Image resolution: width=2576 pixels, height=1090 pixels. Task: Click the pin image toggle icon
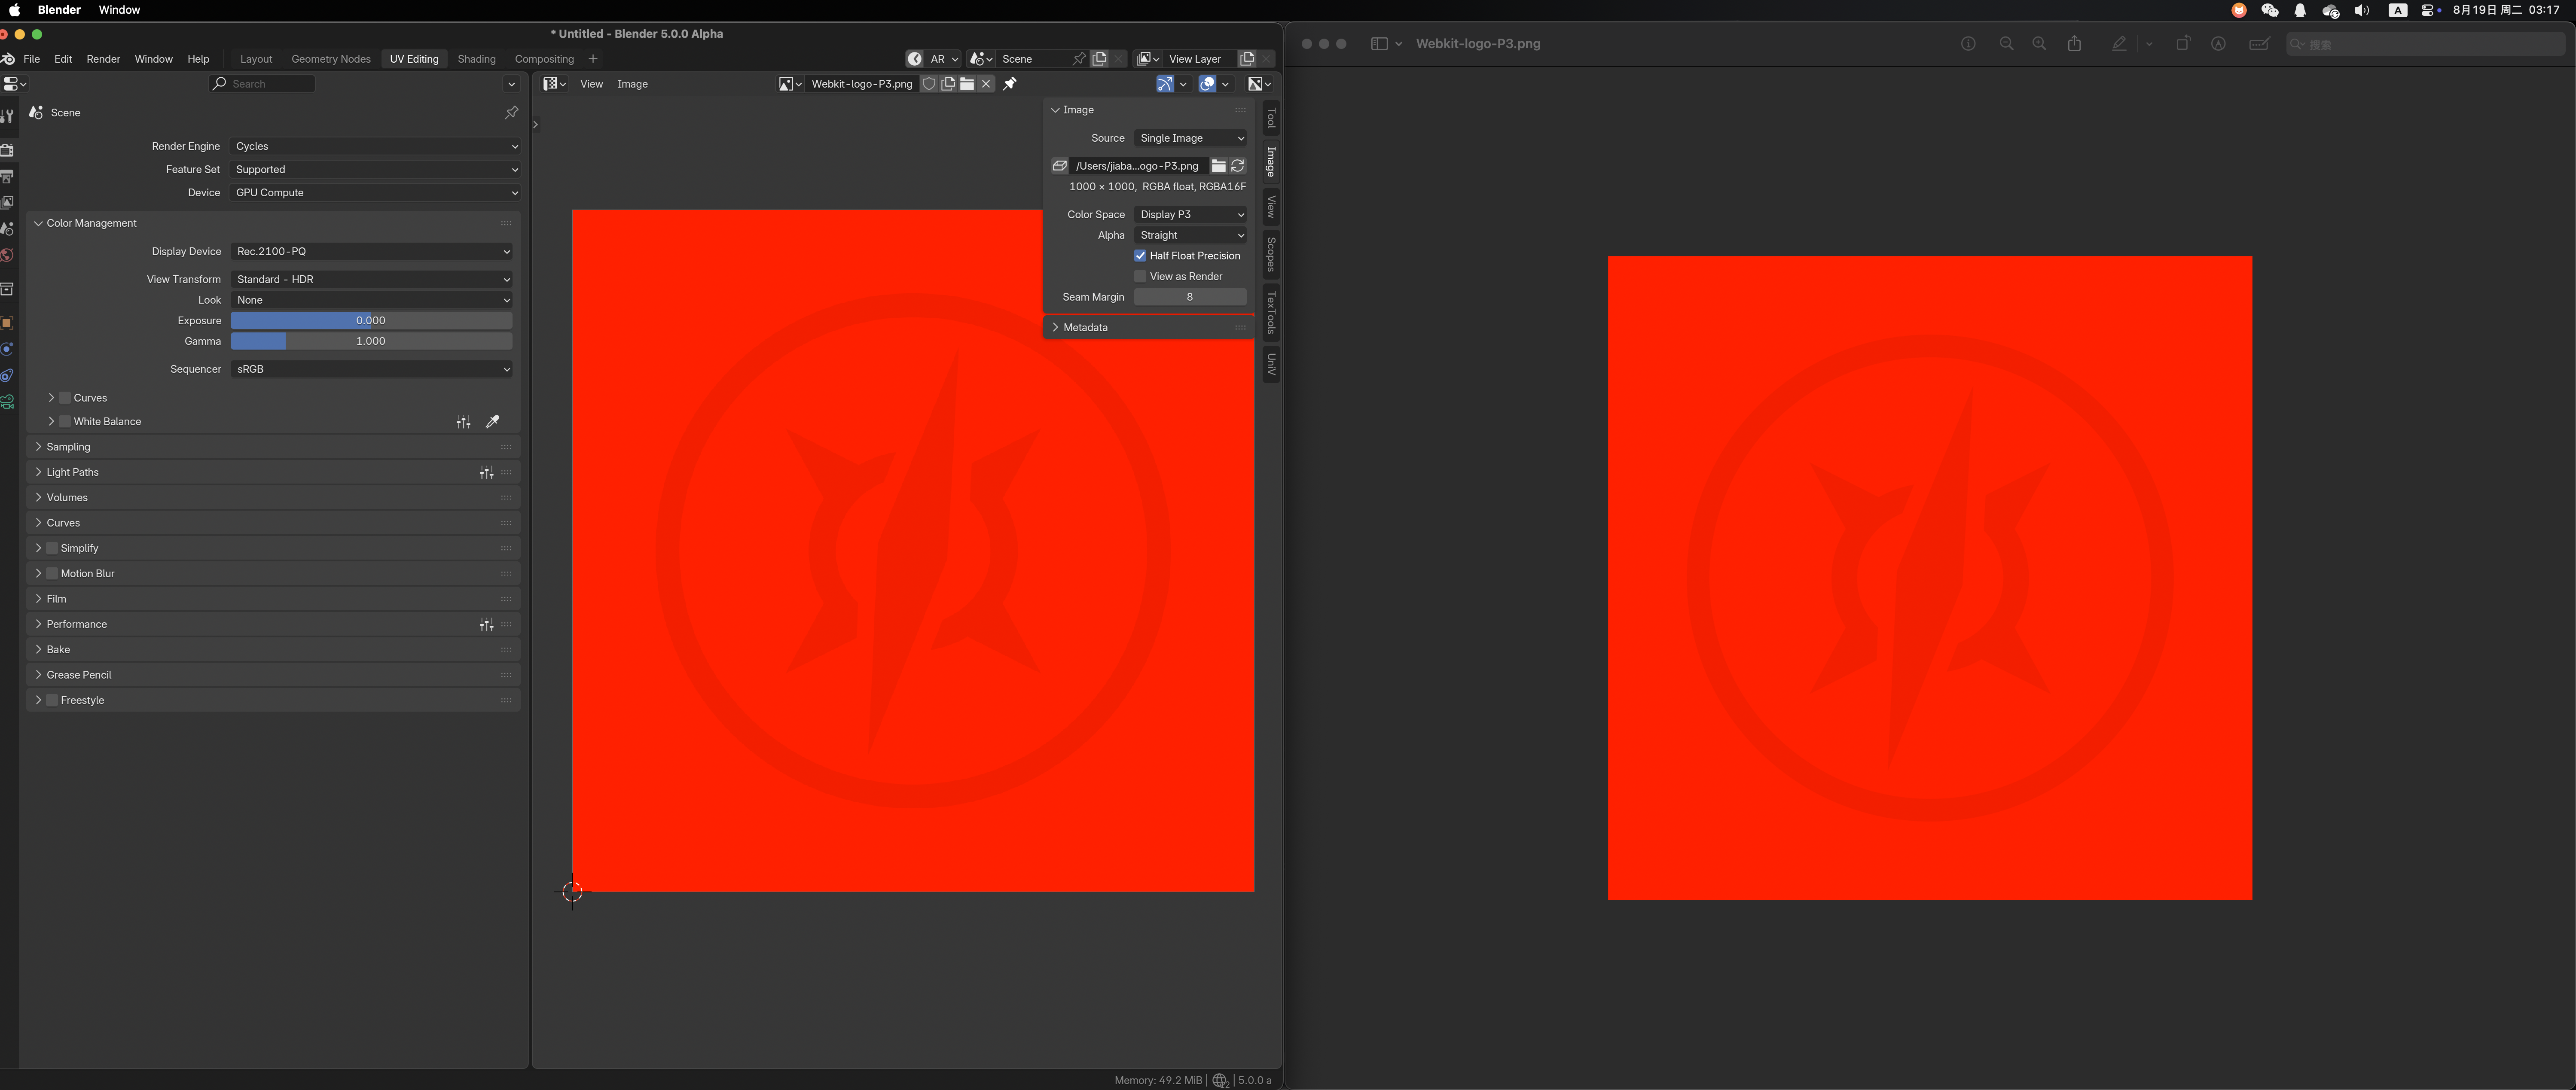click(x=1010, y=84)
